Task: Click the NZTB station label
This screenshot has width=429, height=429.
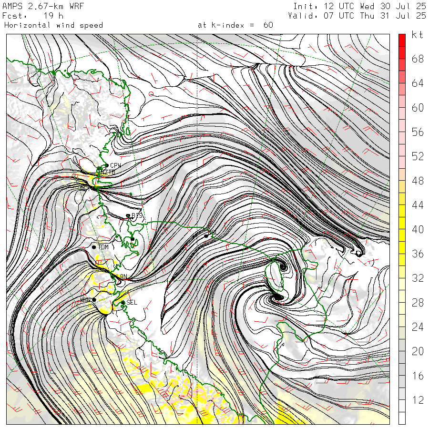Action: coord(108,172)
